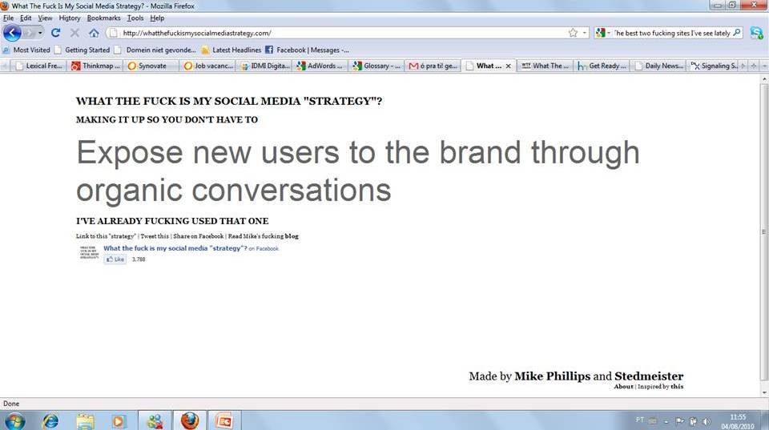Viewport: 769px width, 430px height.
Task: Open the Tools menu
Action: pos(135,18)
